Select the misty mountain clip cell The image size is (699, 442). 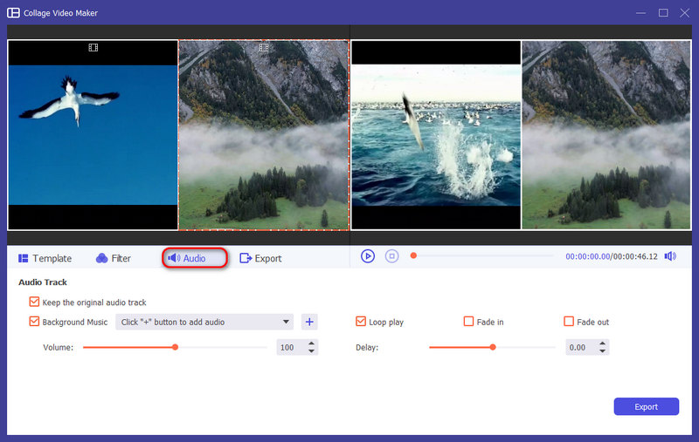point(264,135)
